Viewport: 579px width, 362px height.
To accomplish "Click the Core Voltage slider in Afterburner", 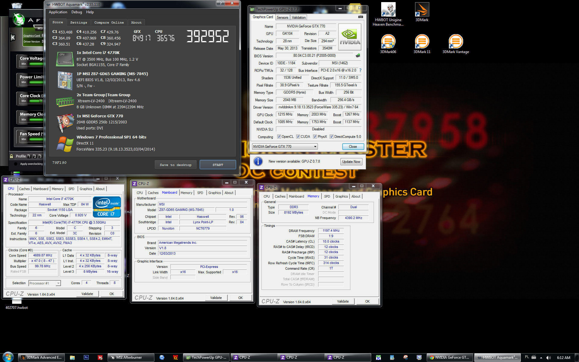I will click(36, 64).
